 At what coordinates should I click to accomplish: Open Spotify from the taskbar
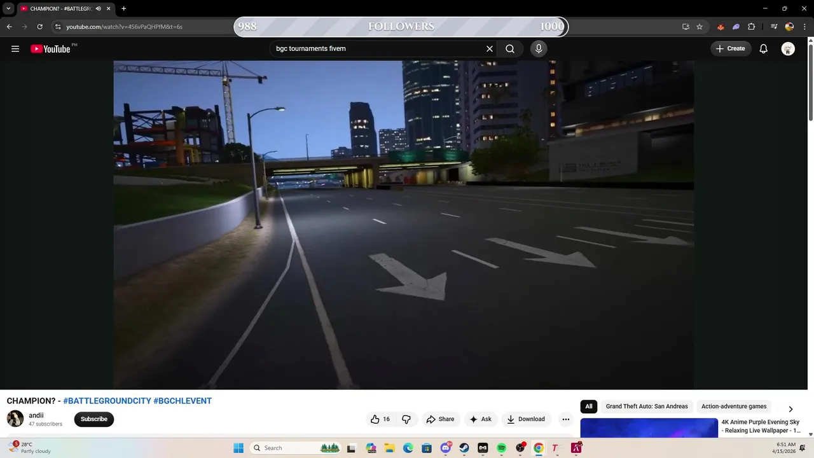pos(501,448)
